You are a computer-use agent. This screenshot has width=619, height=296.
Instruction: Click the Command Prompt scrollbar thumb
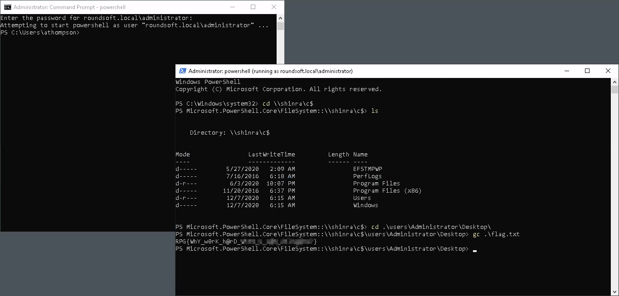pyautogui.click(x=280, y=26)
